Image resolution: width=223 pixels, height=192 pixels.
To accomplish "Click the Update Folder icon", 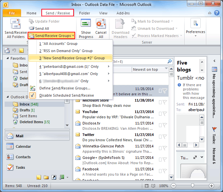I will coord(32,21).
